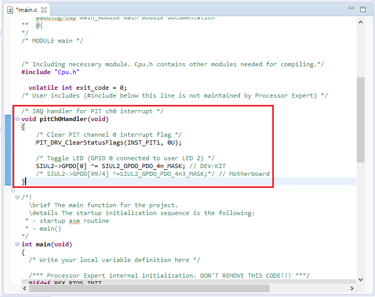Click the 'startup asm routine' comment line
This screenshot has width=375, height=297.
pyautogui.click(x=67, y=221)
